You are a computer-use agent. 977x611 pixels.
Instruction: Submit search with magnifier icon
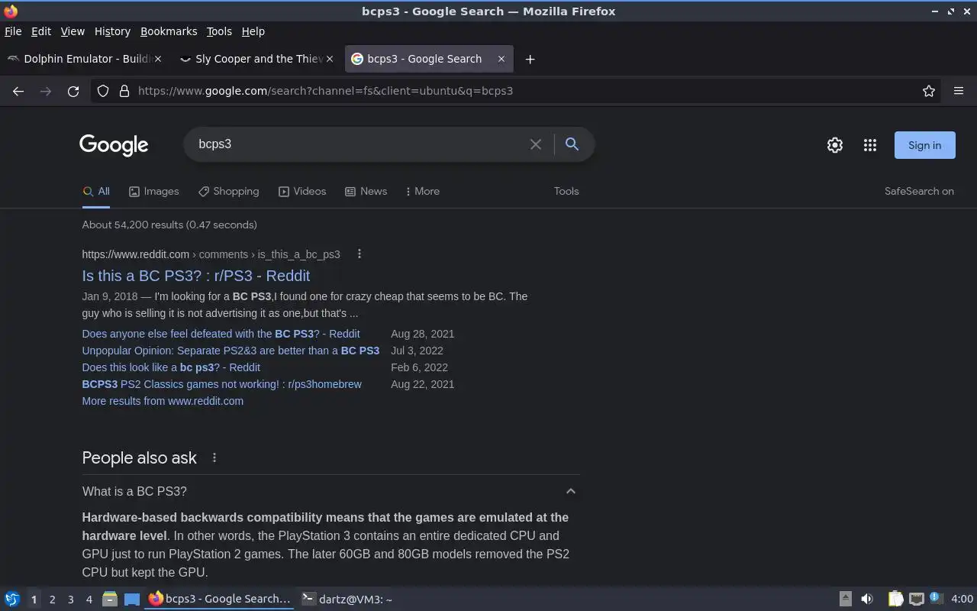coord(572,144)
